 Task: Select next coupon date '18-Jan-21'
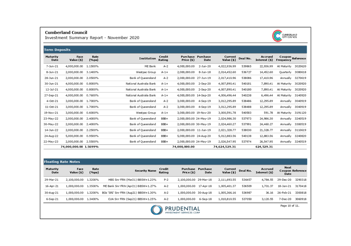click(285, 186)
